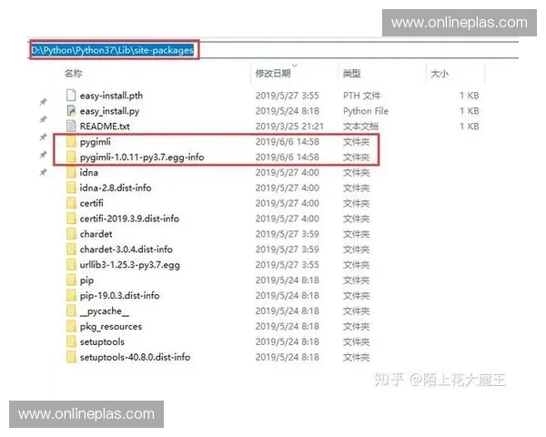The image size is (546, 437).
Task: Select the easy_install.py Python file icon
Action: (x=71, y=111)
